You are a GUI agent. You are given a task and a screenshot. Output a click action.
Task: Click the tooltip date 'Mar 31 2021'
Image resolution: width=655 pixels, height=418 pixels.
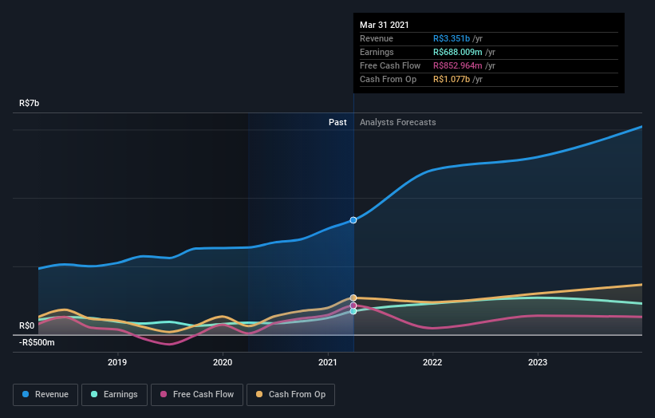[385, 25]
